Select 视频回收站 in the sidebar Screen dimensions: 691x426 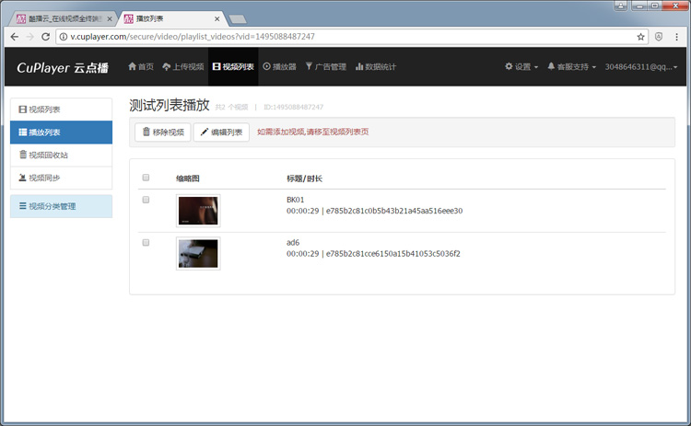[61, 155]
